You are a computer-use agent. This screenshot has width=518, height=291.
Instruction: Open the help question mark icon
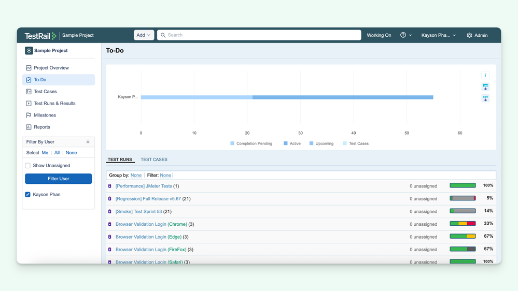point(403,35)
